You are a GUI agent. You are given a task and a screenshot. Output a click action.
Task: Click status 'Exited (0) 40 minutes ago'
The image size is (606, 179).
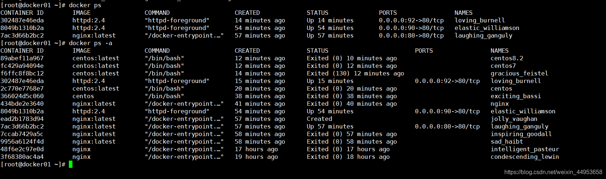(352, 104)
